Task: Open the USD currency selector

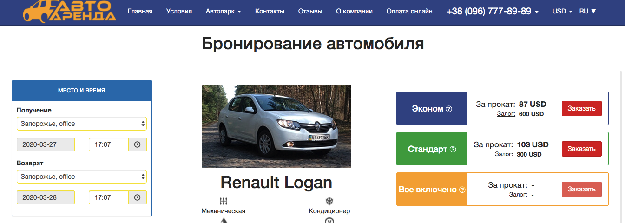Action: click(x=562, y=11)
